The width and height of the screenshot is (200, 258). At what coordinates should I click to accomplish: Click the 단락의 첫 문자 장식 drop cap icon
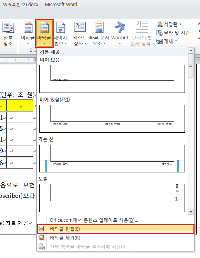(142, 27)
